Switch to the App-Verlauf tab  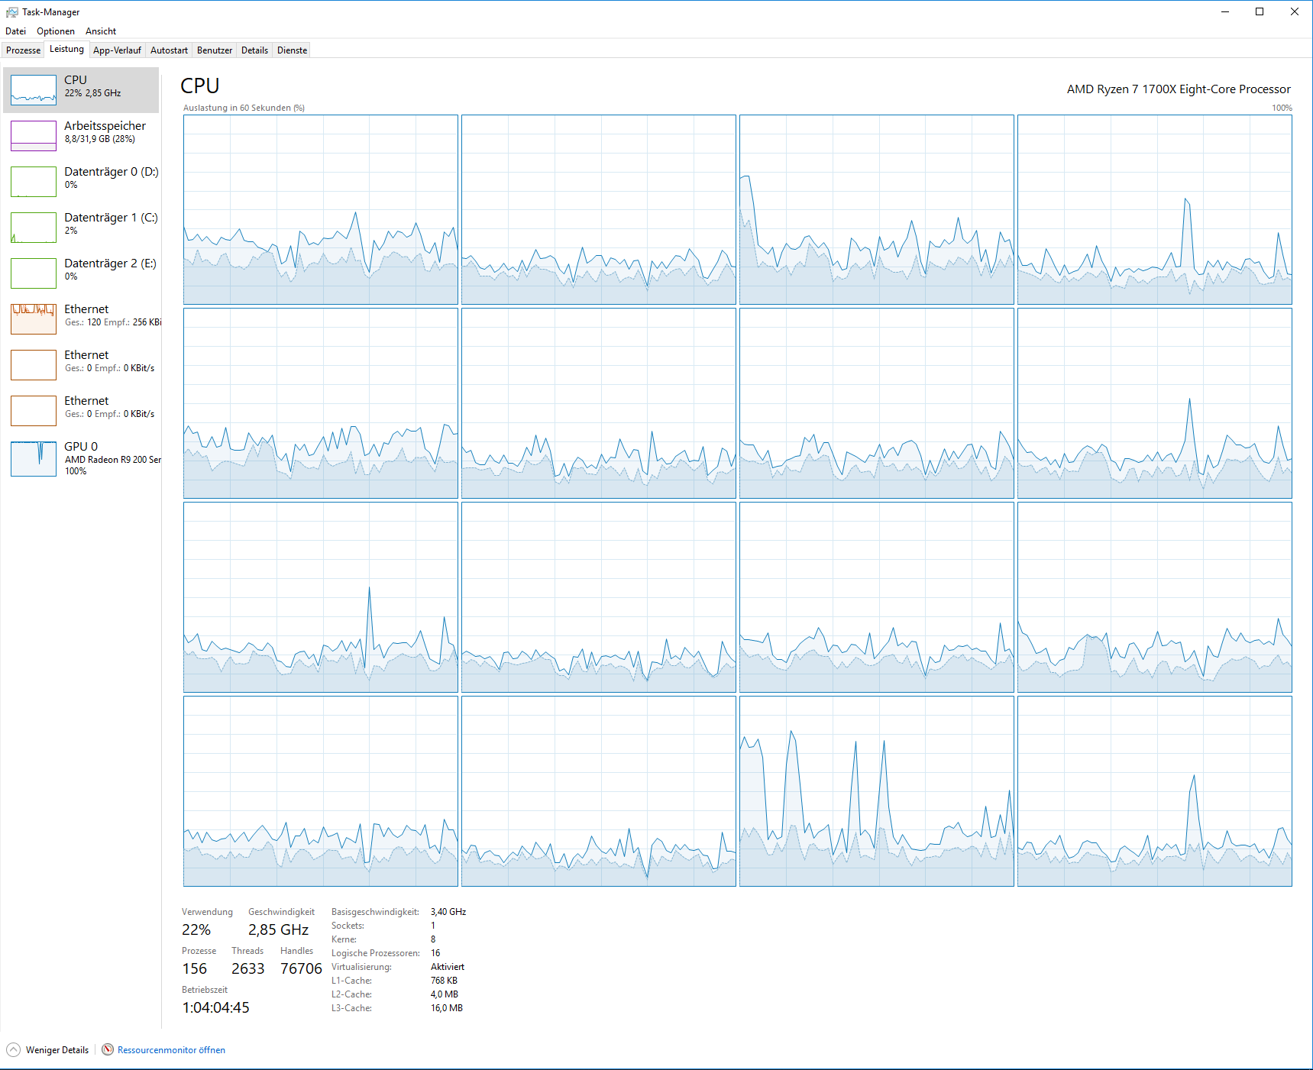coord(117,50)
